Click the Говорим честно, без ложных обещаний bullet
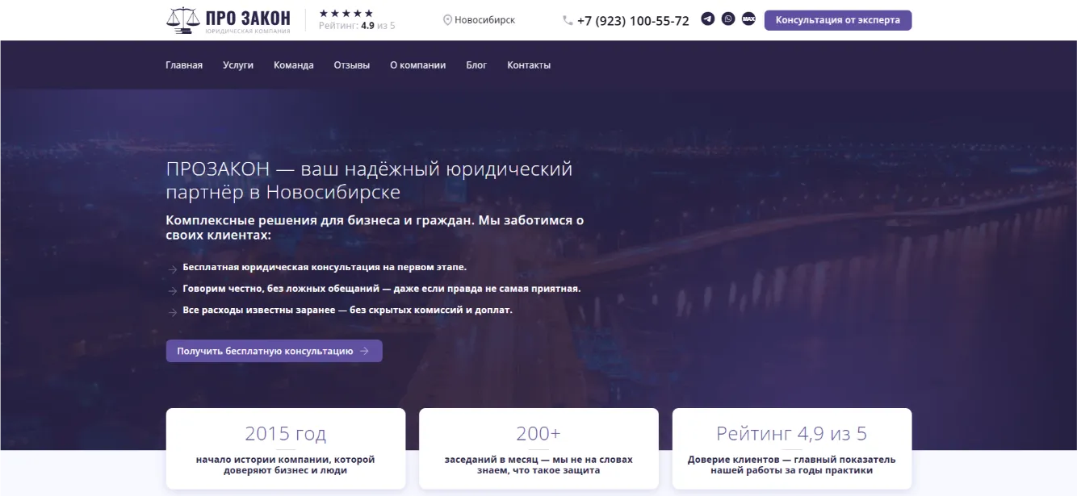1077x496 pixels. (x=382, y=289)
